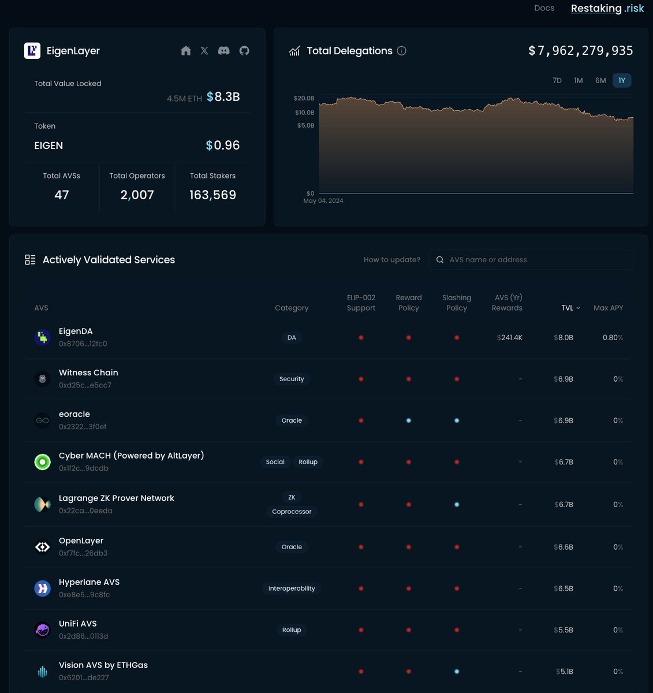Click the Max APY column header
The width and height of the screenshot is (653, 693).
pos(609,308)
